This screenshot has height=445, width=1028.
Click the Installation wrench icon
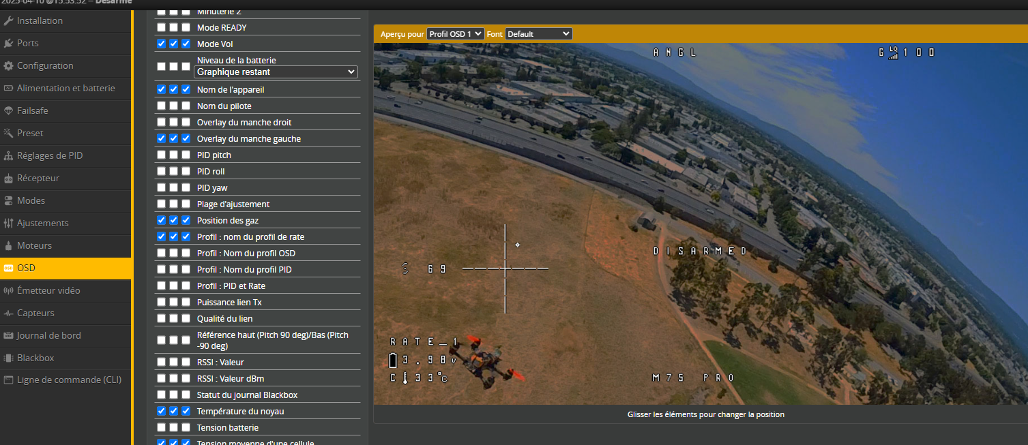[x=9, y=20]
